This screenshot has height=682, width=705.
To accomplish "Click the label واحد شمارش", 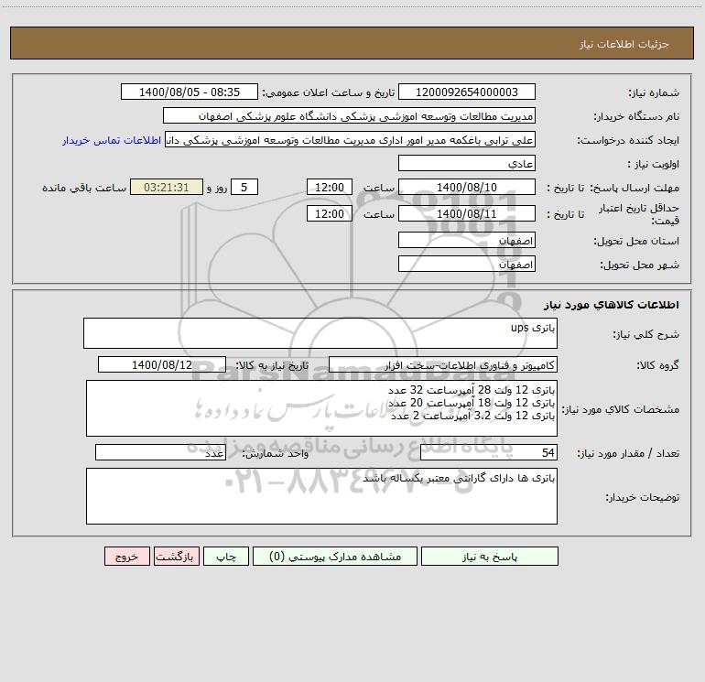I will (x=276, y=453).
